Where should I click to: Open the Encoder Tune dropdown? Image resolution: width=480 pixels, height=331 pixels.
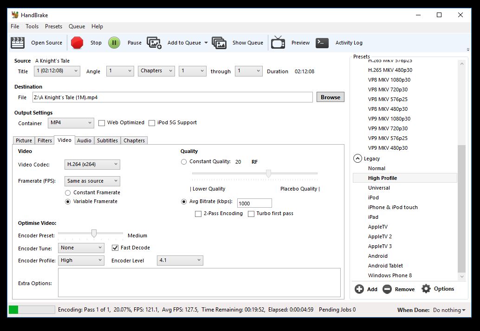click(x=81, y=248)
